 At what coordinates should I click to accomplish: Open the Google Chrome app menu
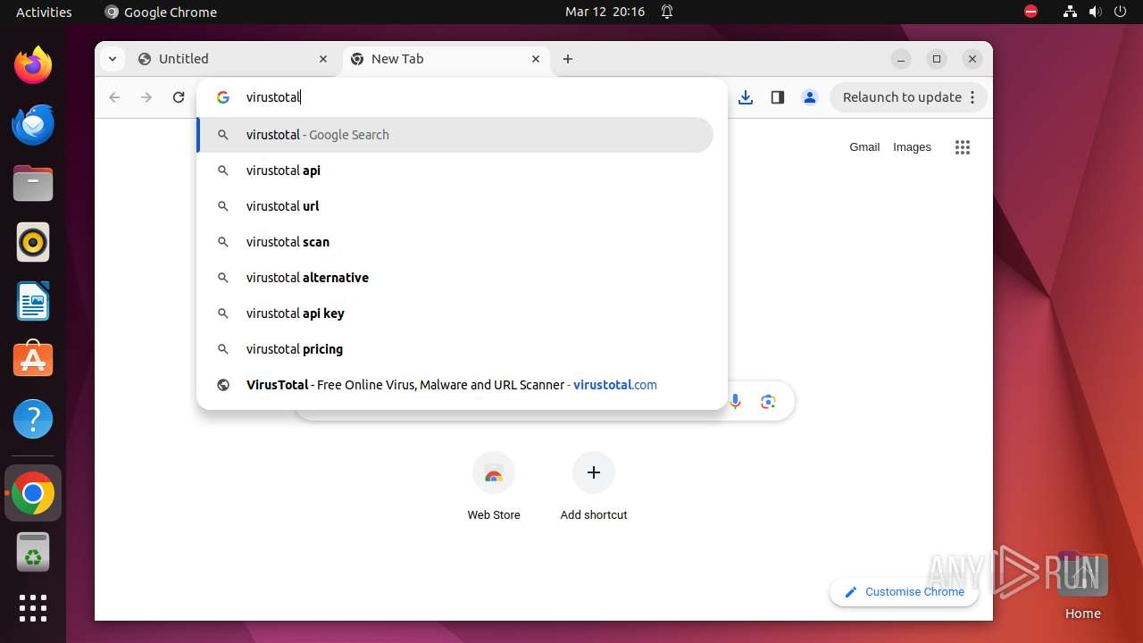(x=161, y=12)
